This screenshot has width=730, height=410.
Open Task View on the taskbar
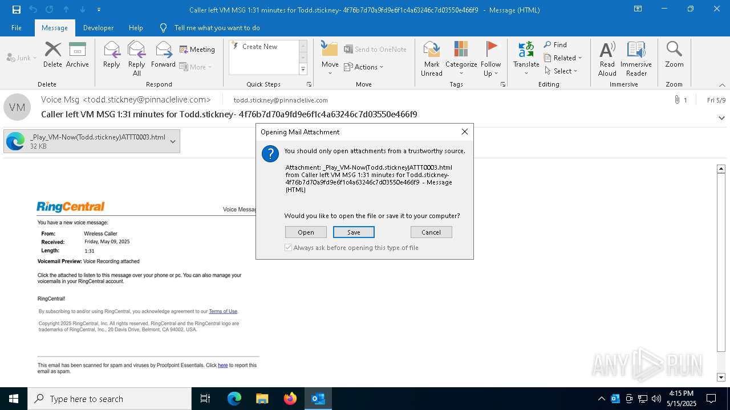point(206,399)
